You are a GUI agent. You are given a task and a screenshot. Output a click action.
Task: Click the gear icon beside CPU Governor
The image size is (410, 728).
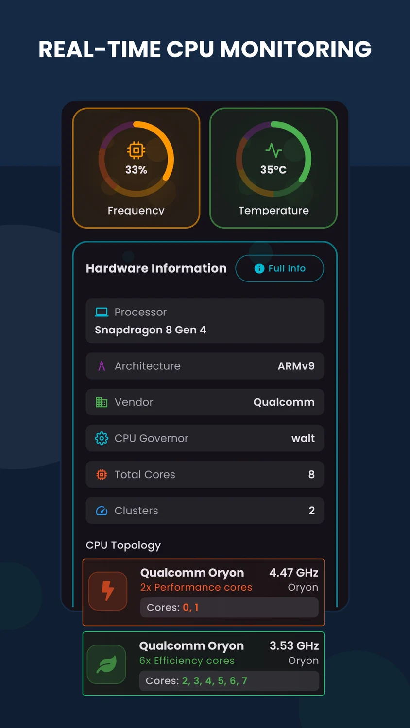(x=102, y=438)
